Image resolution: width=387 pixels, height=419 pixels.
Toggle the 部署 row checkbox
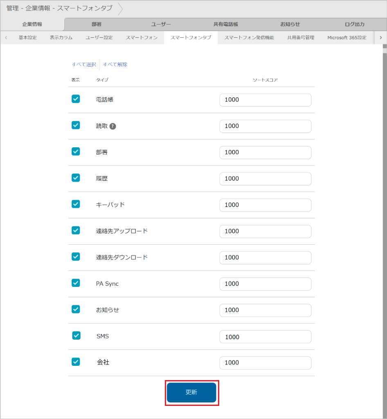click(x=75, y=151)
